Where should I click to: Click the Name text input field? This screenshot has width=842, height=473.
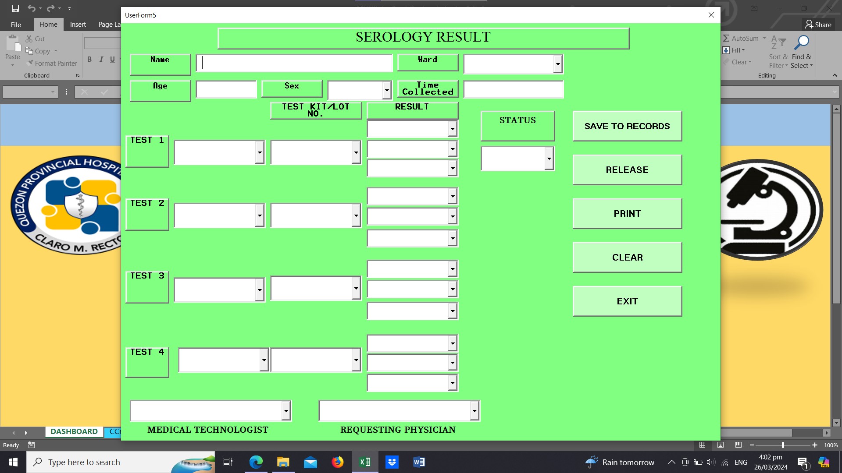coord(294,64)
